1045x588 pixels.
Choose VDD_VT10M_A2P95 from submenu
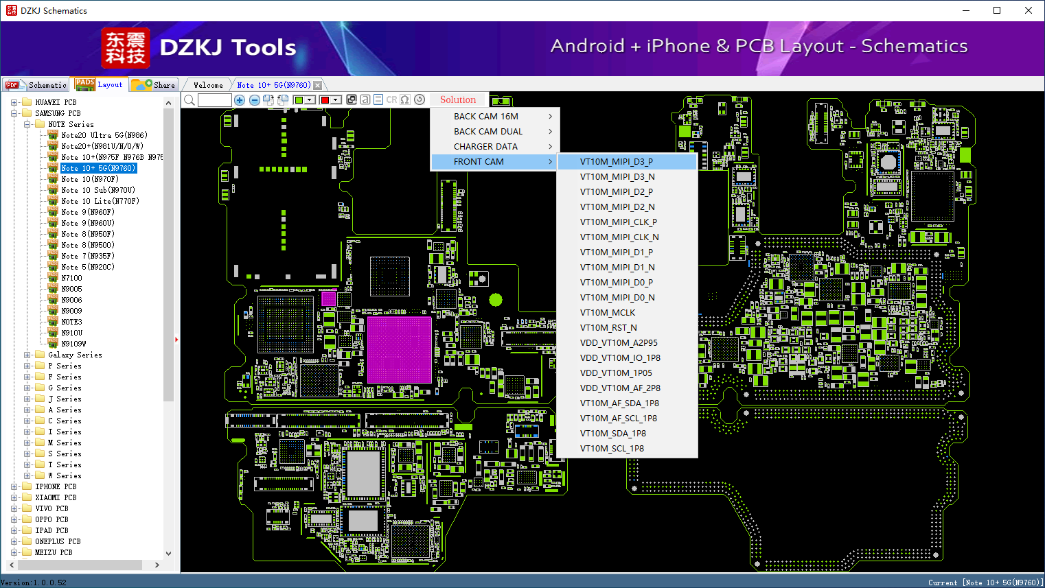coord(628,343)
